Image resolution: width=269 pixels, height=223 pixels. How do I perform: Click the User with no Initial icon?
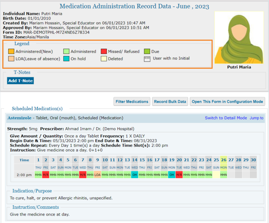147,59
